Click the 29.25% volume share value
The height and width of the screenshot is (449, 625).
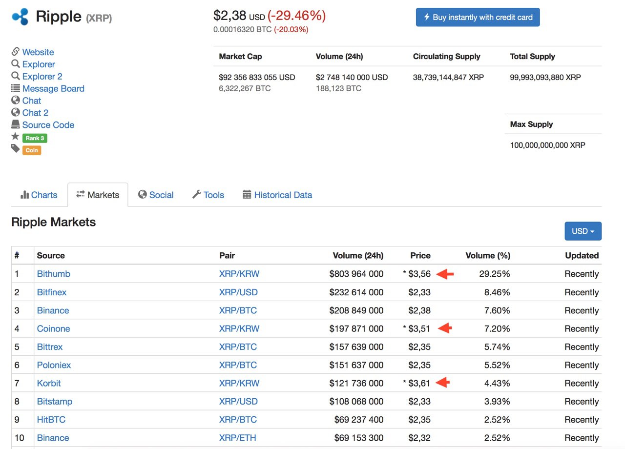pyautogui.click(x=495, y=274)
